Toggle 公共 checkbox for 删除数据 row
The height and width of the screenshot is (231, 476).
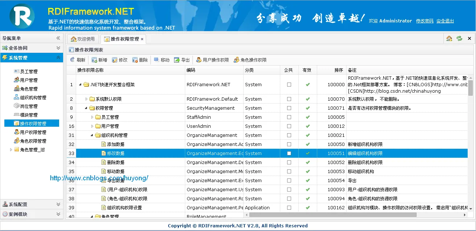tap(289, 162)
